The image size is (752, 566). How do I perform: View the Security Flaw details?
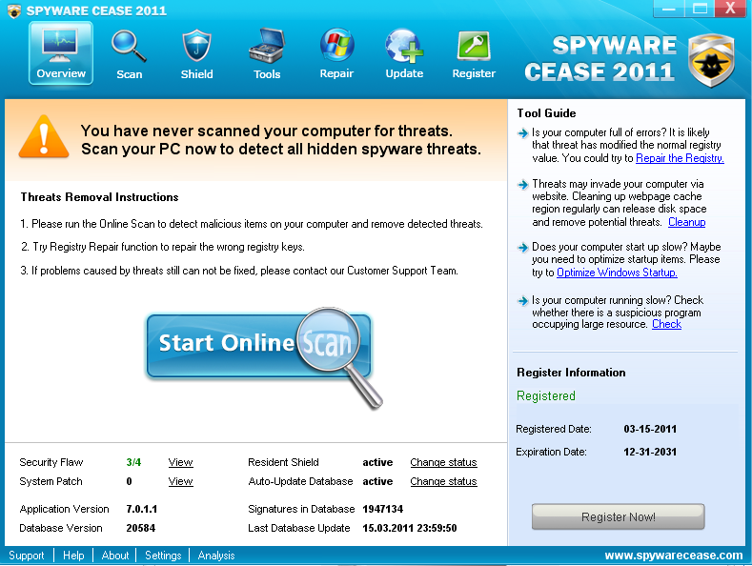click(x=180, y=462)
